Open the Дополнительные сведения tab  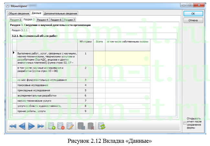coord(61,14)
